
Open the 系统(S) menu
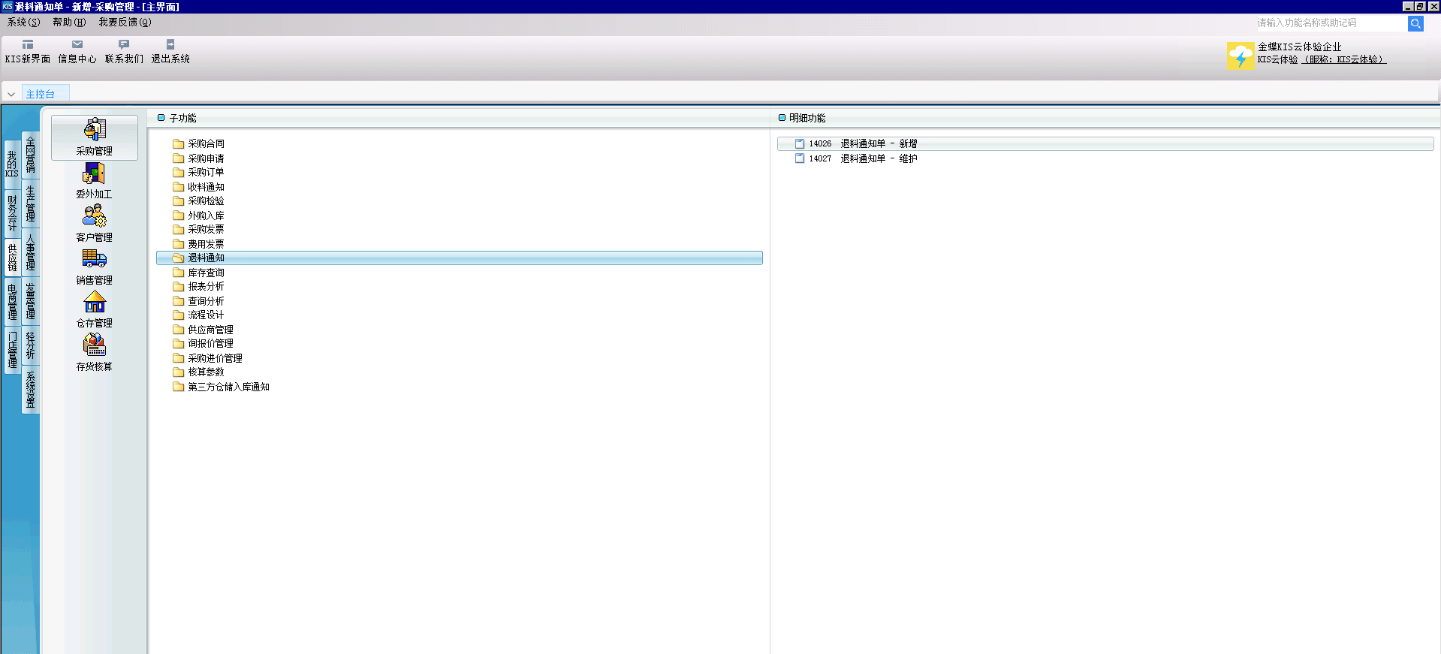pos(23,23)
